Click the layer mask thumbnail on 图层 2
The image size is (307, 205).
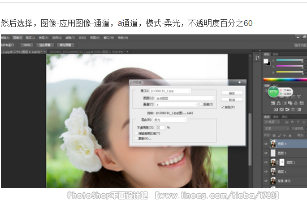click(x=282, y=162)
